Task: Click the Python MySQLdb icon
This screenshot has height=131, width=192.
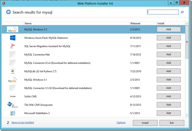Action: [x=13, y=71]
